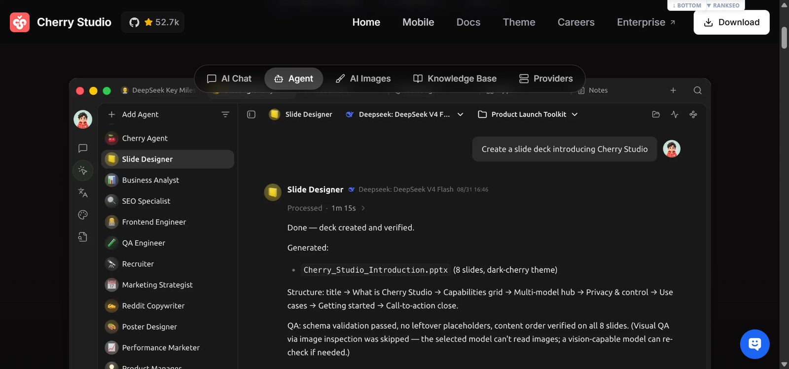Switch to the Providers tab
The width and height of the screenshot is (789, 369).
546,78
